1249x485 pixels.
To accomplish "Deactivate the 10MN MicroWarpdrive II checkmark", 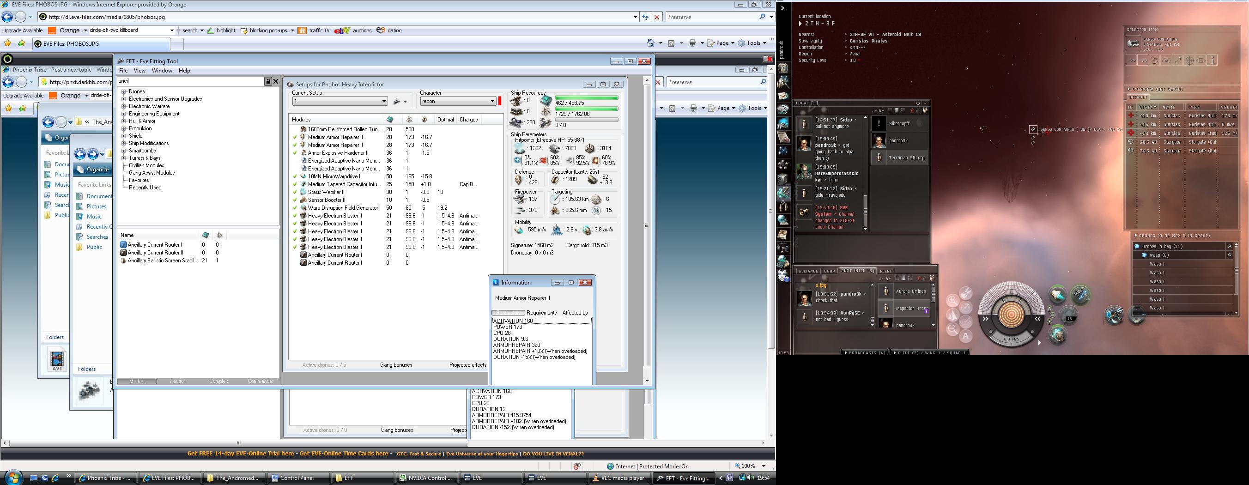I will coord(294,176).
